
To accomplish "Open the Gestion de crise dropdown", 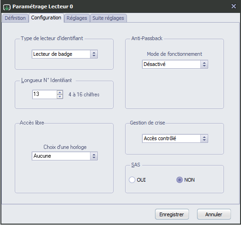I will point(175,139).
